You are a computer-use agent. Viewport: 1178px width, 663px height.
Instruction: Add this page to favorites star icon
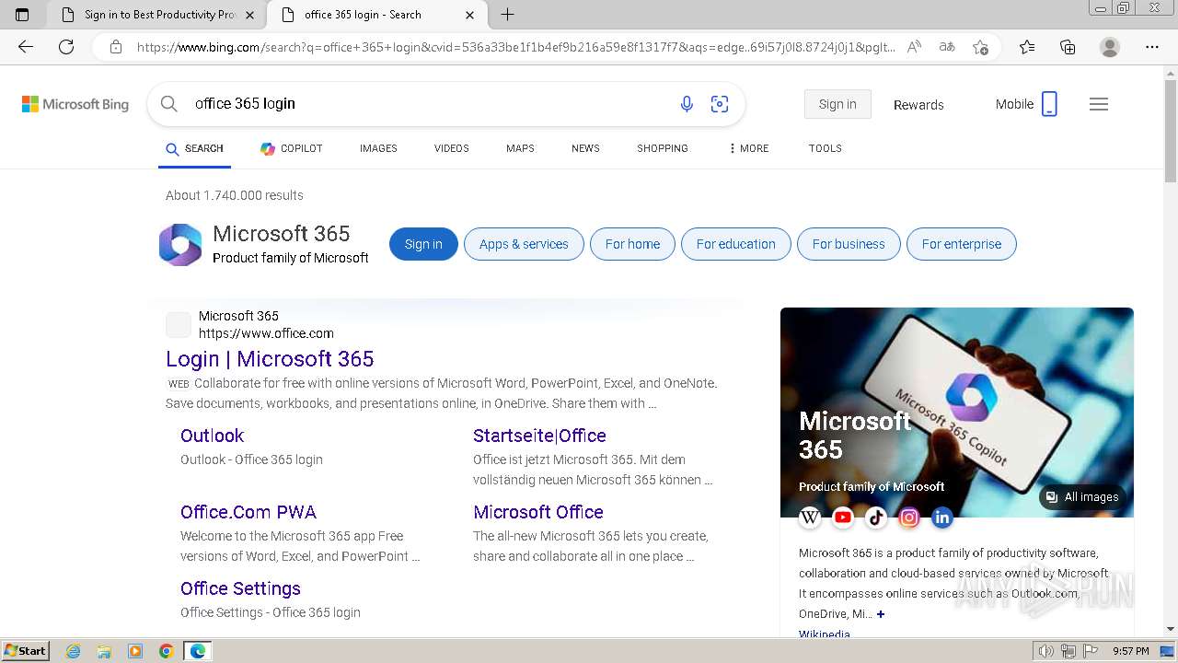(x=981, y=47)
